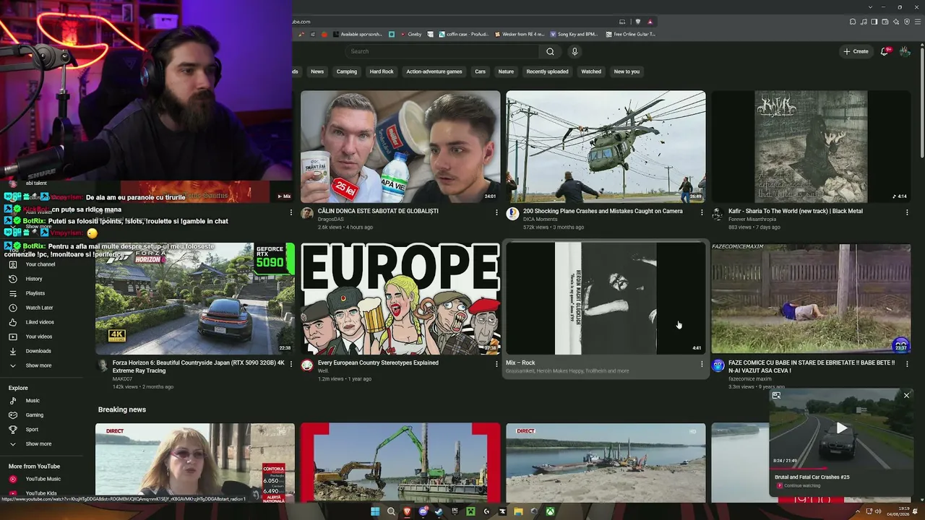Open the Xbox app from the taskbar
The height and width of the screenshot is (520, 925).
point(550,512)
